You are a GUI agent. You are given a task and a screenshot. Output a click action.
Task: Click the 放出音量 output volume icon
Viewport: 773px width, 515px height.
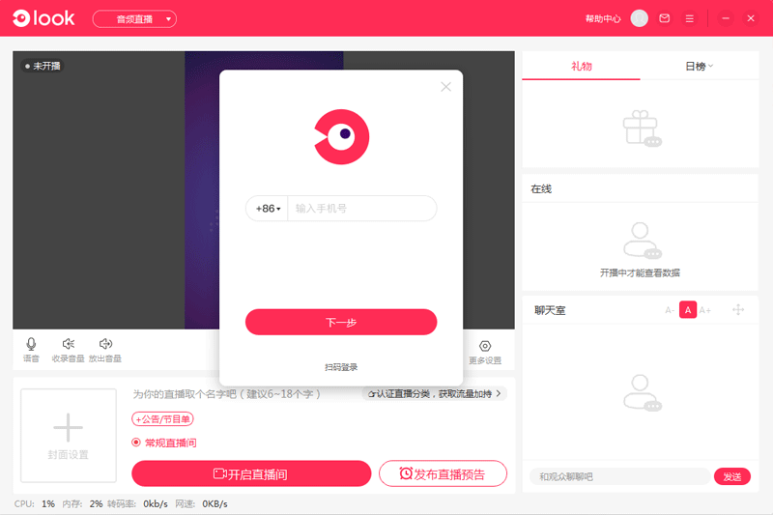(x=105, y=345)
